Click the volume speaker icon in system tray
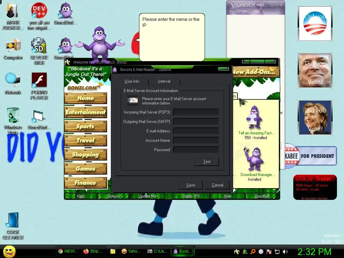 [285, 252]
